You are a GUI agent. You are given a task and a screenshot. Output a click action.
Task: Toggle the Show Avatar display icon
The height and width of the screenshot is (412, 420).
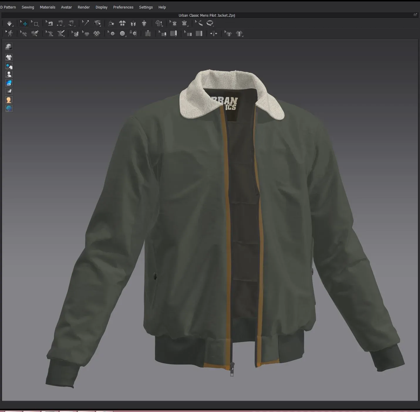[x=9, y=74]
